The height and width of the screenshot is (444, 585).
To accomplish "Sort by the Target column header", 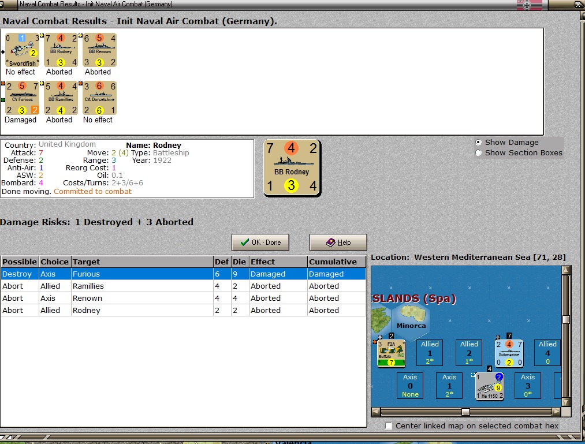I will coord(142,262).
